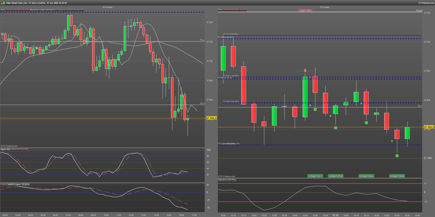Click the yellow 27 553,5 price tag on the 15-minute chart
Image resolution: width=435 pixels, height=217 pixels.
tap(212, 118)
